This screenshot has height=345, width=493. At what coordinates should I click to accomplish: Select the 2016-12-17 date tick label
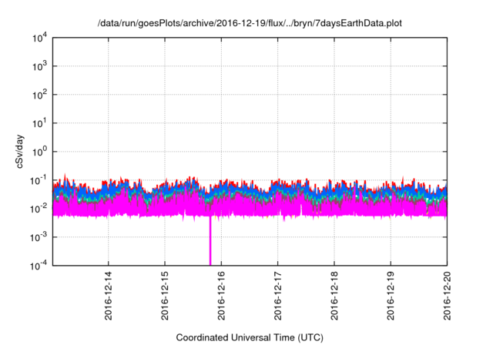point(277,296)
